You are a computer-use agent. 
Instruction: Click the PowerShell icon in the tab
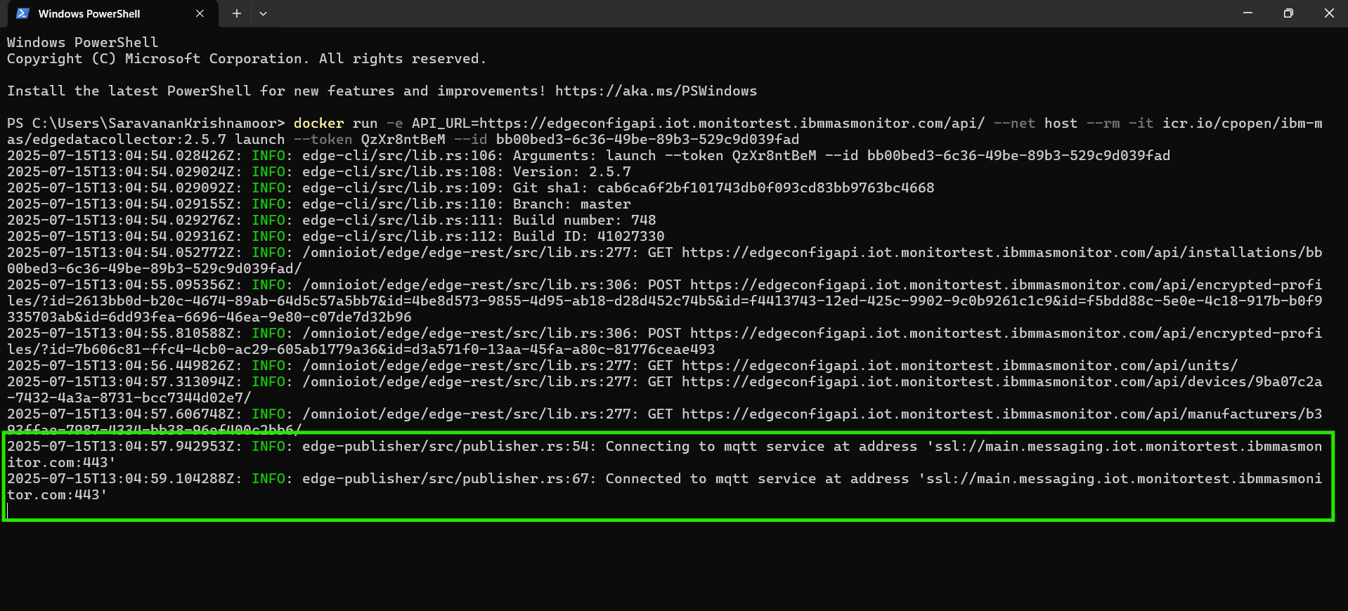pos(22,13)
